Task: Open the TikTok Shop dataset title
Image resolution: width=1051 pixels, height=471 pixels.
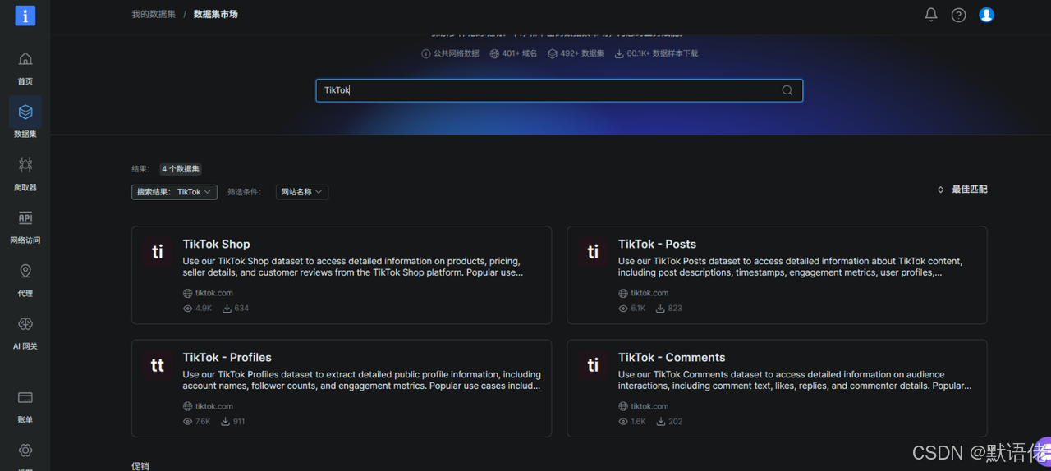Action: tap(216, 244)
